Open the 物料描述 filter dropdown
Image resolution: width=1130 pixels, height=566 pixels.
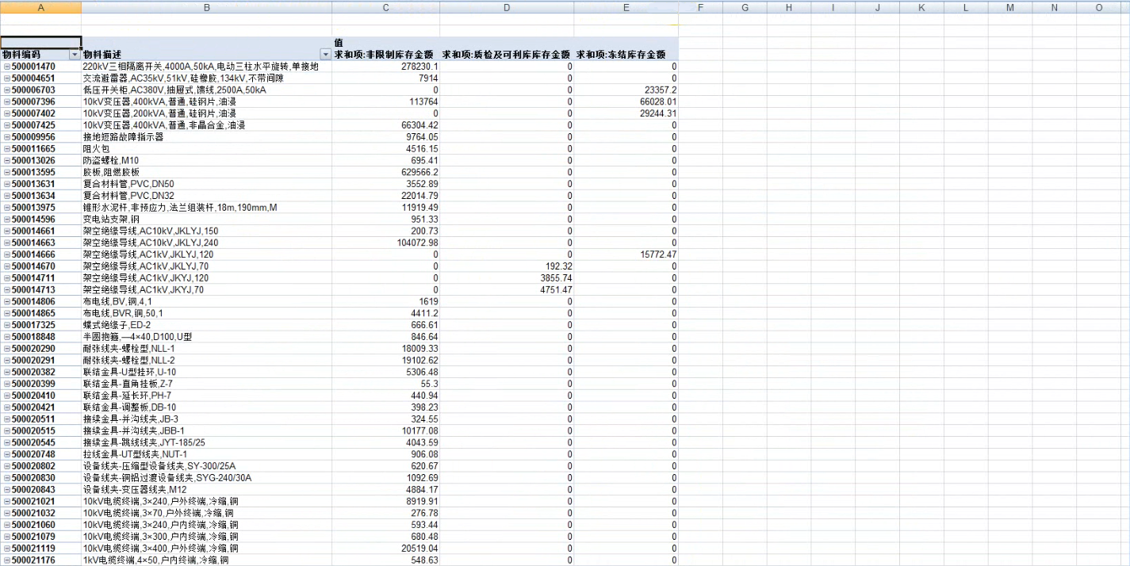coord(325,55)
